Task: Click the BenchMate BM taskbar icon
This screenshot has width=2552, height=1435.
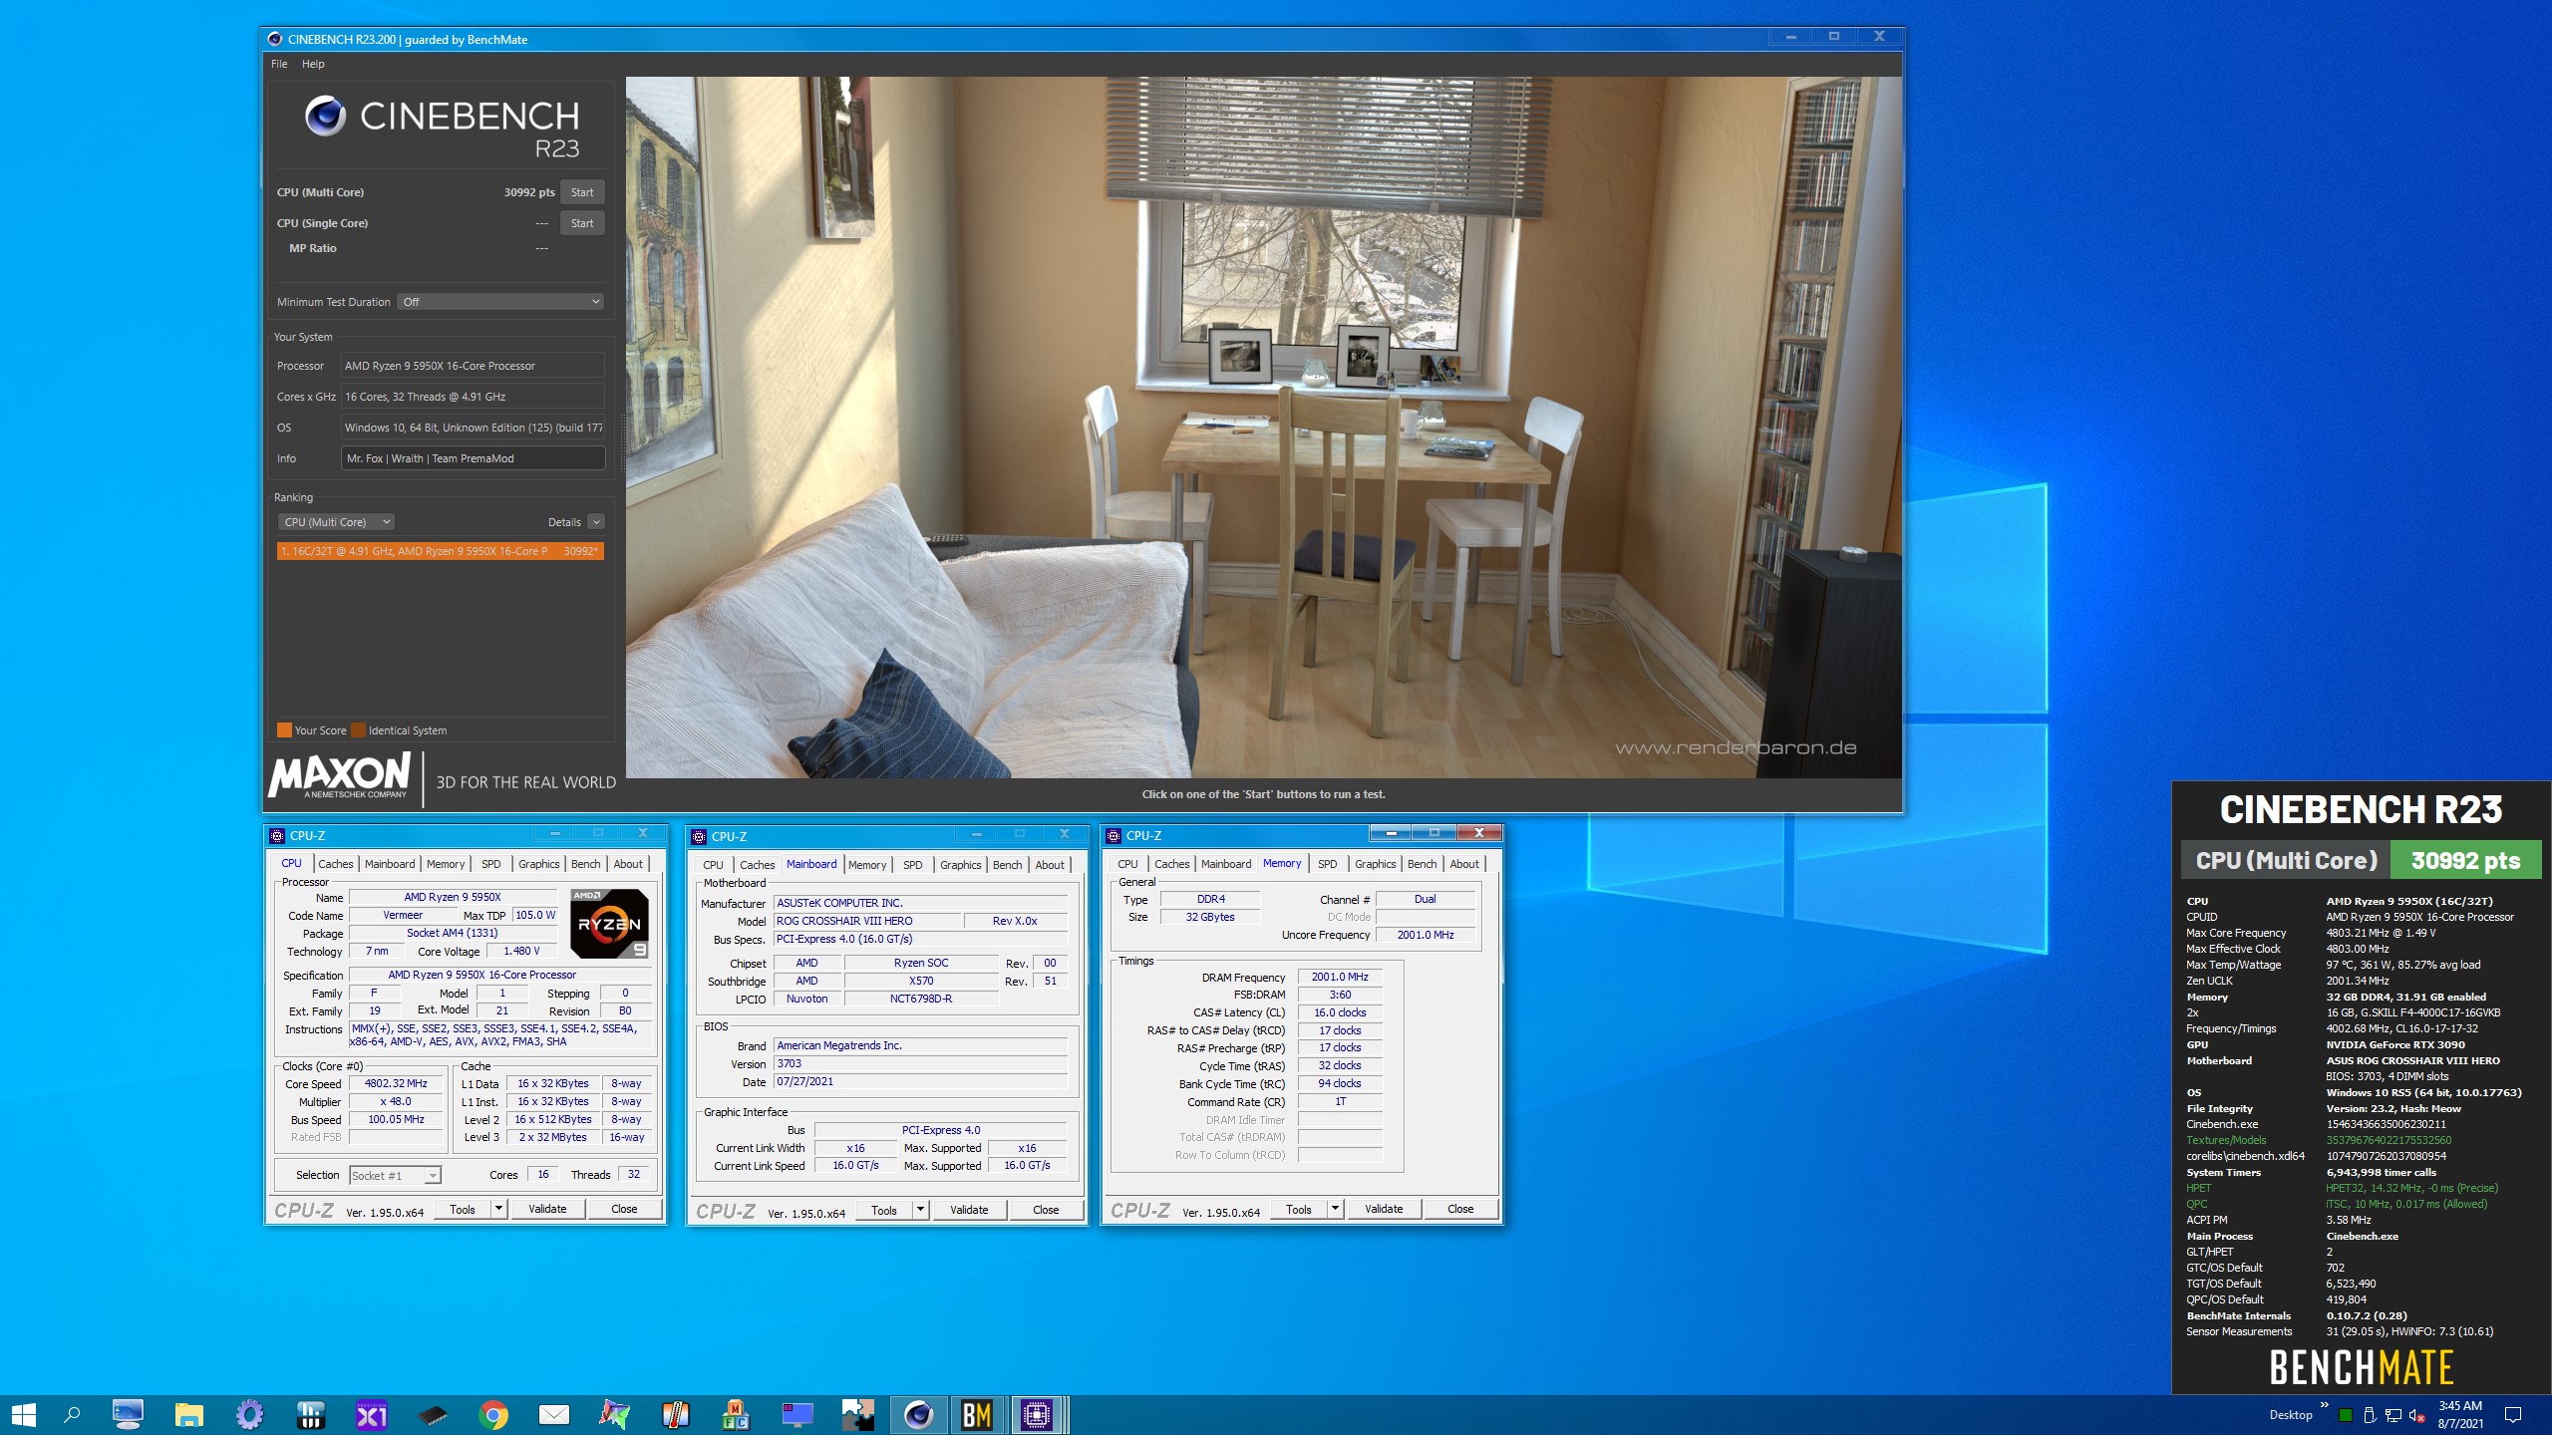Action: pos(976,1414)
